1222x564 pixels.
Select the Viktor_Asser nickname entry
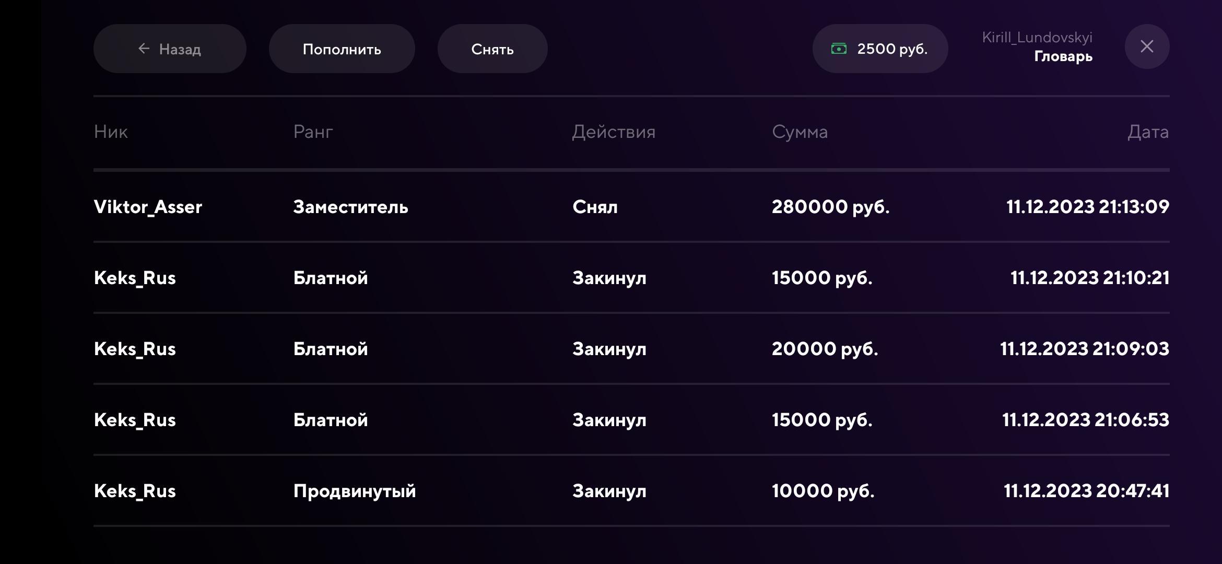148,207
